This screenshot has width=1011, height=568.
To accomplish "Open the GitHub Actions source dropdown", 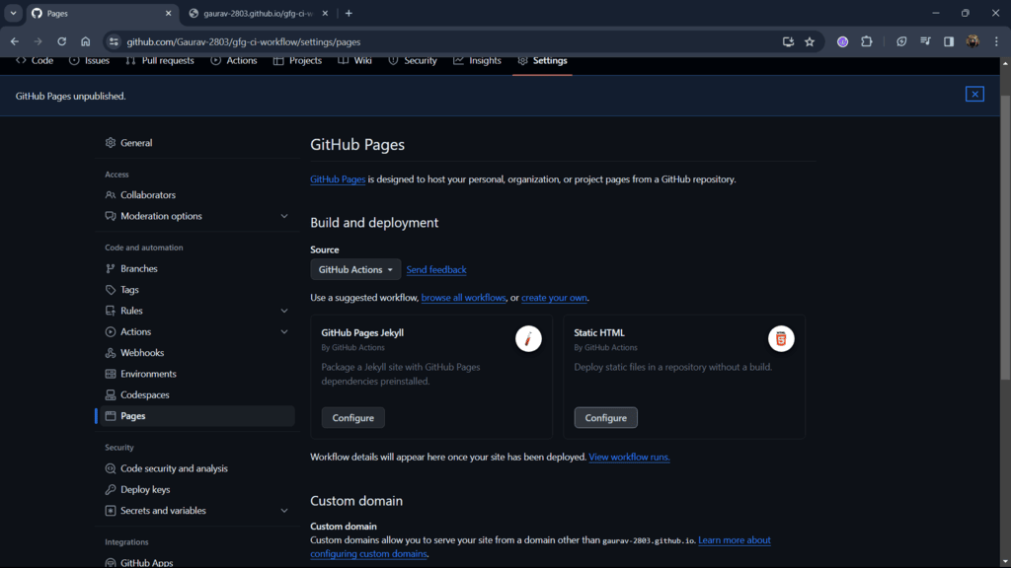I will point(355,270).
